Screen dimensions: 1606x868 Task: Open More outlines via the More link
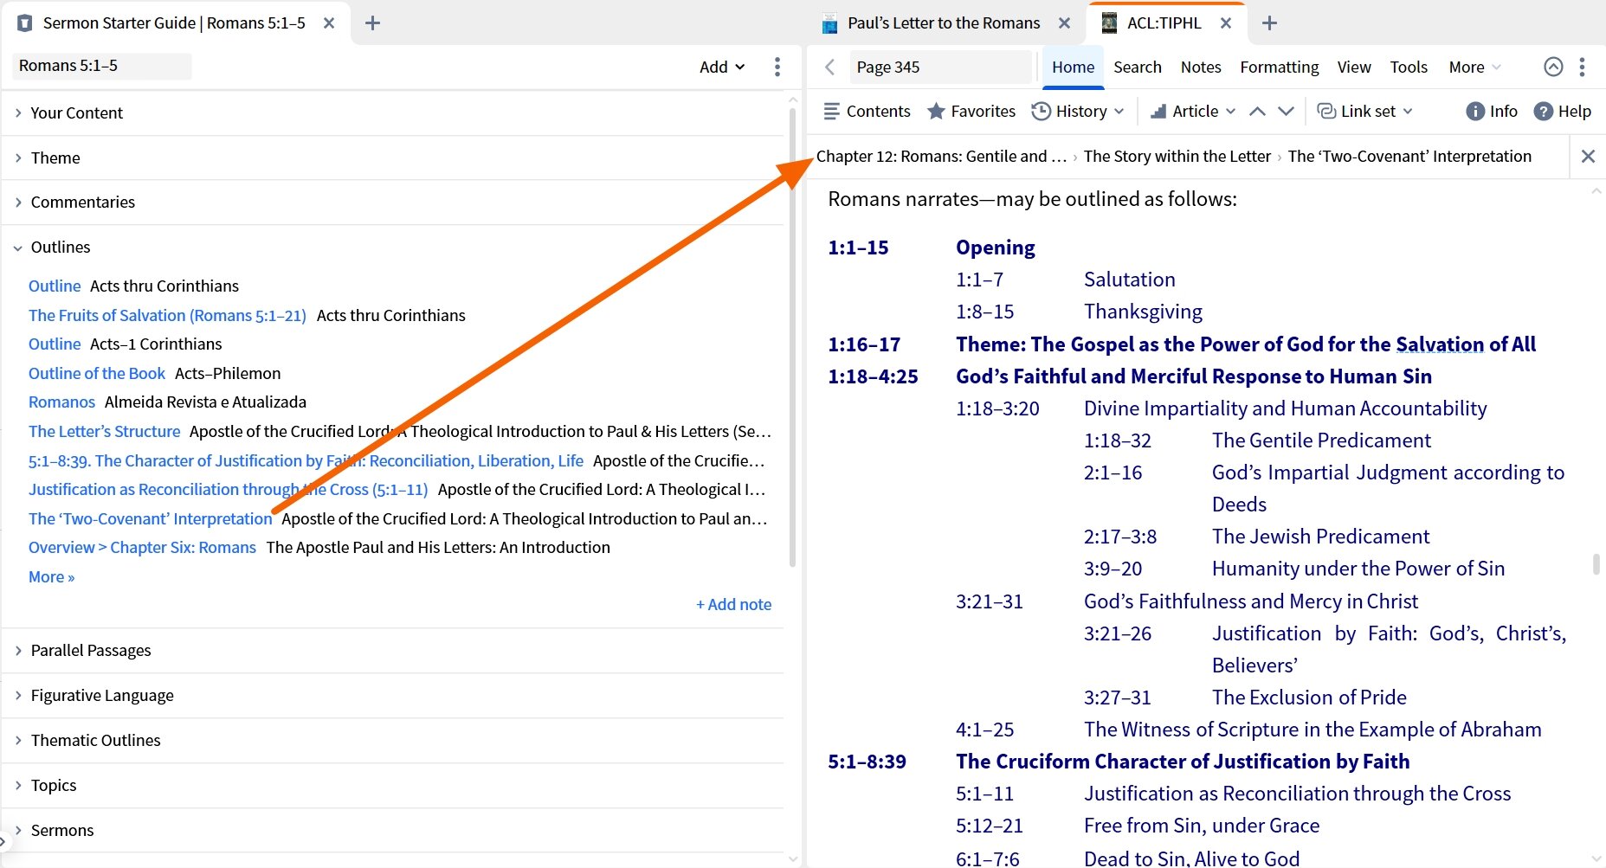coord(50,576)
